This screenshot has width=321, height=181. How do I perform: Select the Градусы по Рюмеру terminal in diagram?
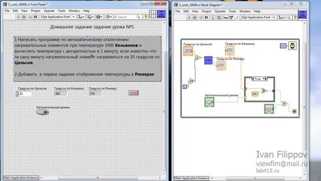coord(221,65)
